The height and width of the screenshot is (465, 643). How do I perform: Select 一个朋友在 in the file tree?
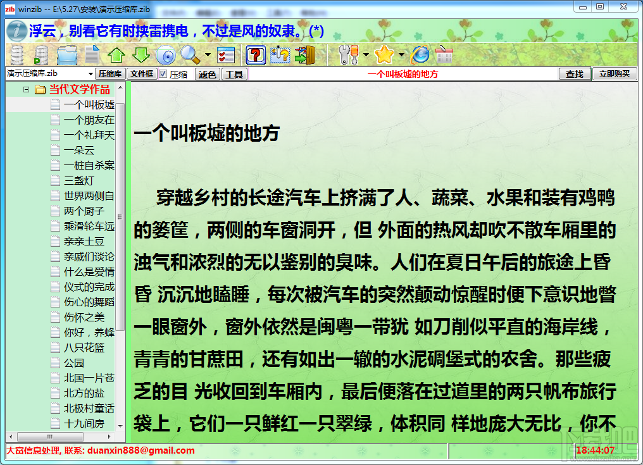tap(89, 120)
